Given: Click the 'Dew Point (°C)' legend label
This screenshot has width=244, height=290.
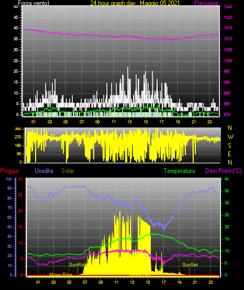Looking at the screenshot, I should [224, 171].
